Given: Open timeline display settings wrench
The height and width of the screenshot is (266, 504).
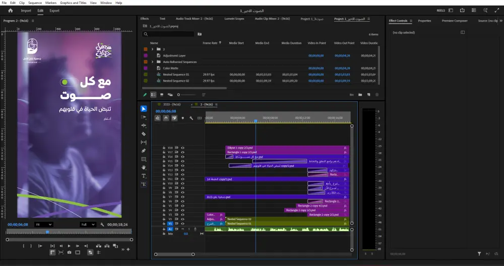Looking at the screenshot, I should pyautogui.click(x=191, y=118).
